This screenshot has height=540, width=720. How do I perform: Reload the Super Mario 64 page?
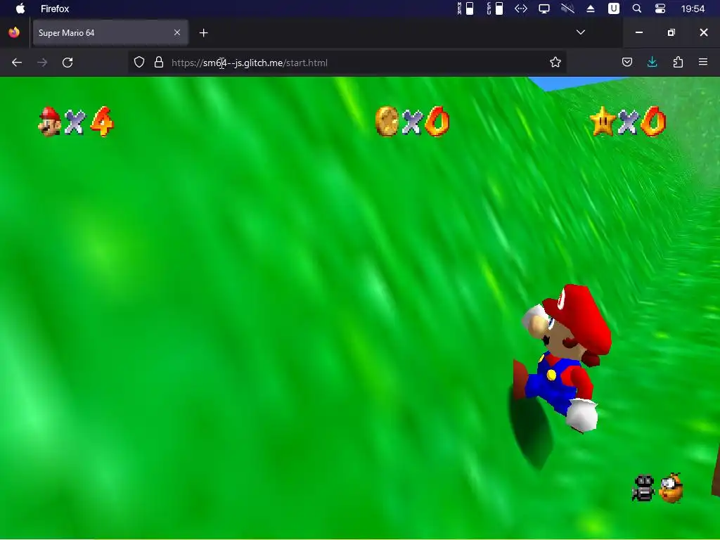point(67,63)
